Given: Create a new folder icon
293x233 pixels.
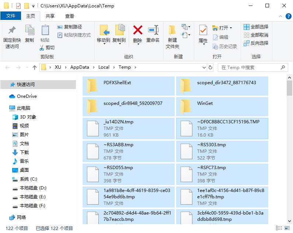Looking at the screenshot, I should 172,31.
